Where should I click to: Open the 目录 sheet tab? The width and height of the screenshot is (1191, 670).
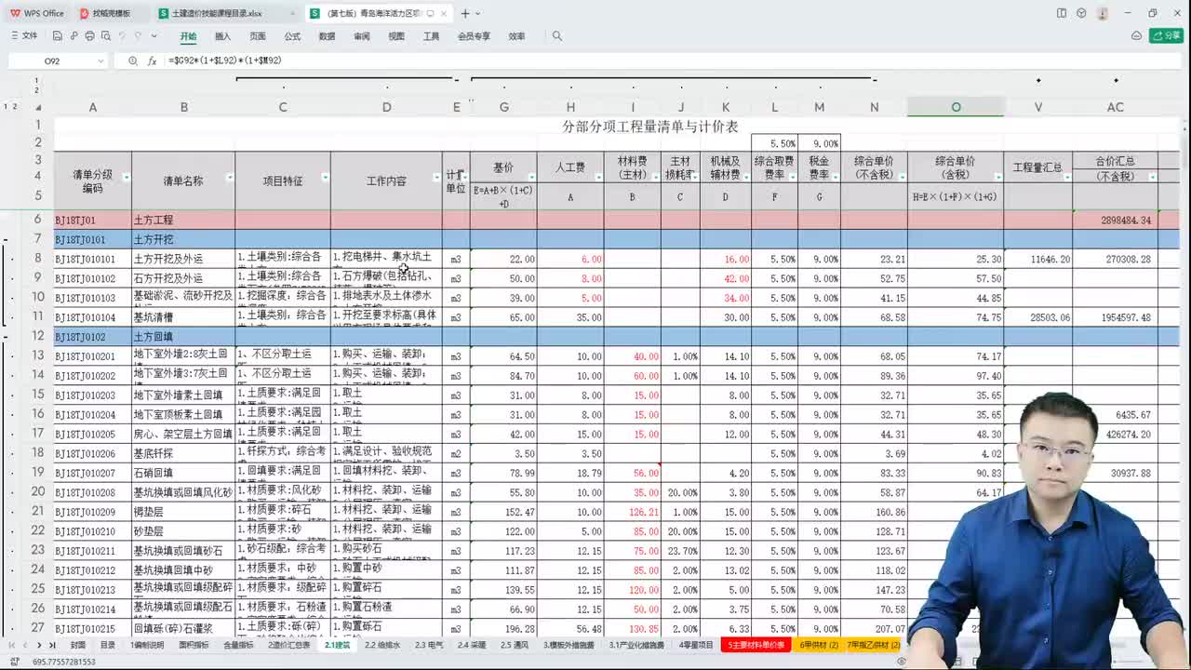(x=108, y=645)
